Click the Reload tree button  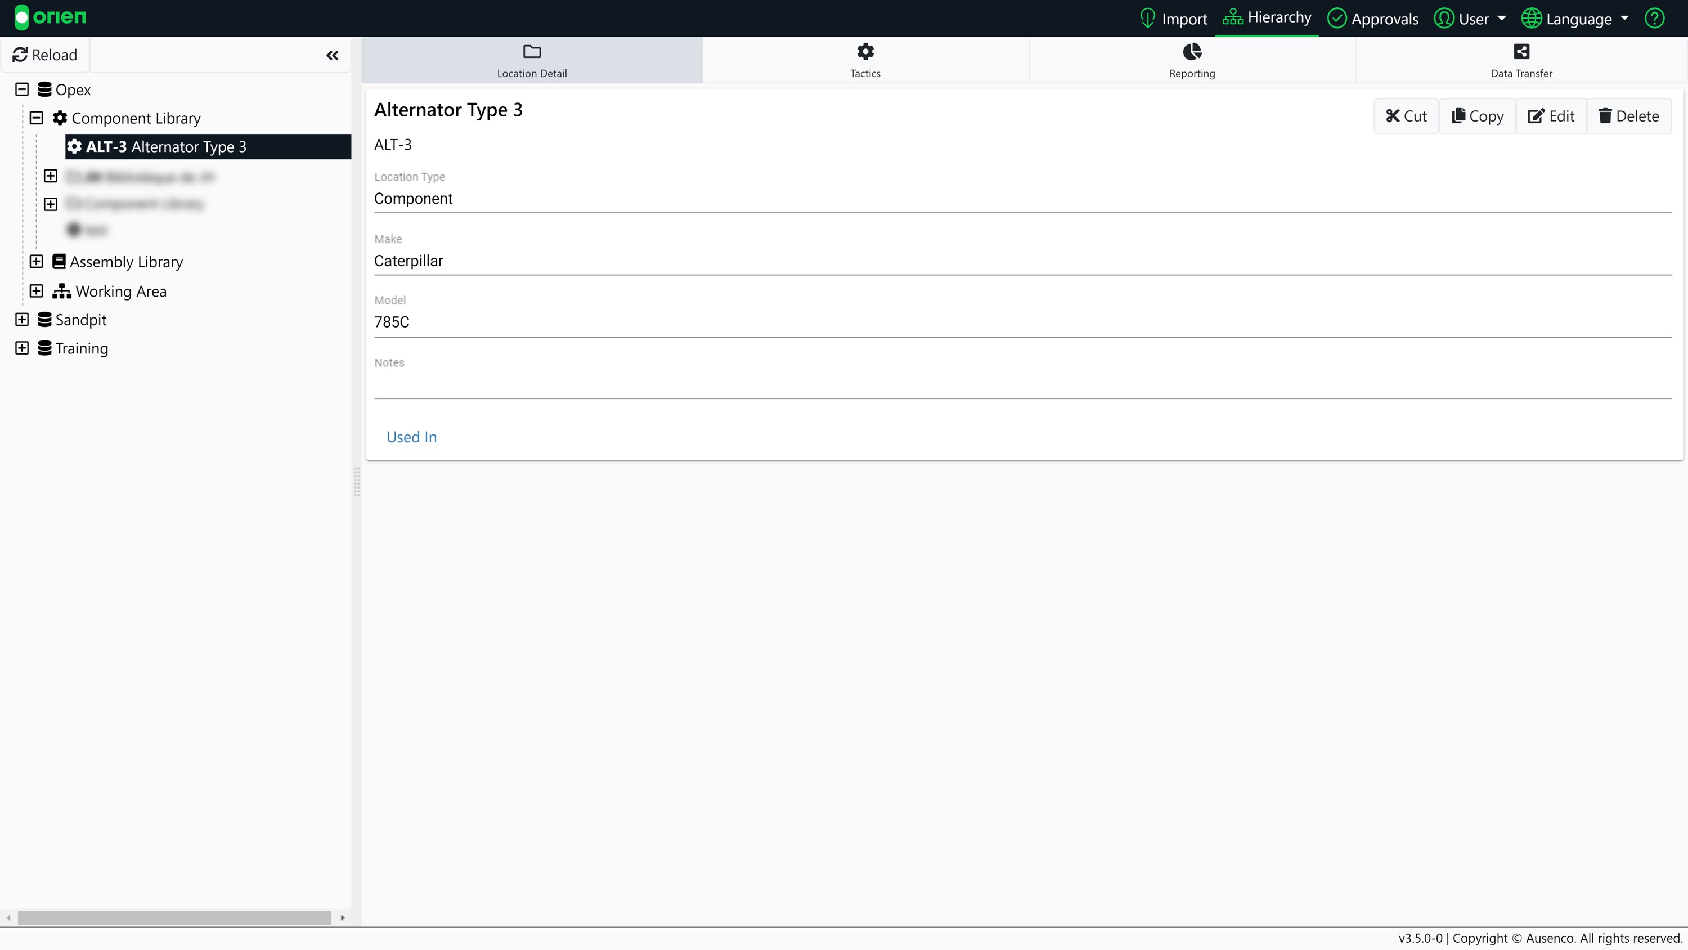[x=45, y=55]
